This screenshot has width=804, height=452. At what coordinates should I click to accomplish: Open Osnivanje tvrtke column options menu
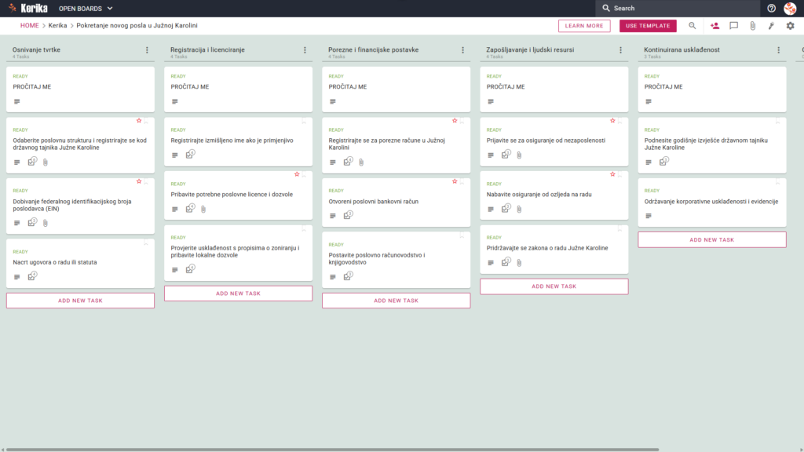pyautogui.click(x=147, y=50)
